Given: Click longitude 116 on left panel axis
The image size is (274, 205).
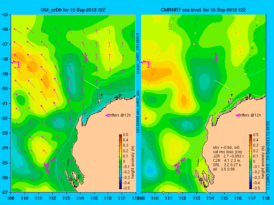Looking at the screenshot, I should 108,198.
